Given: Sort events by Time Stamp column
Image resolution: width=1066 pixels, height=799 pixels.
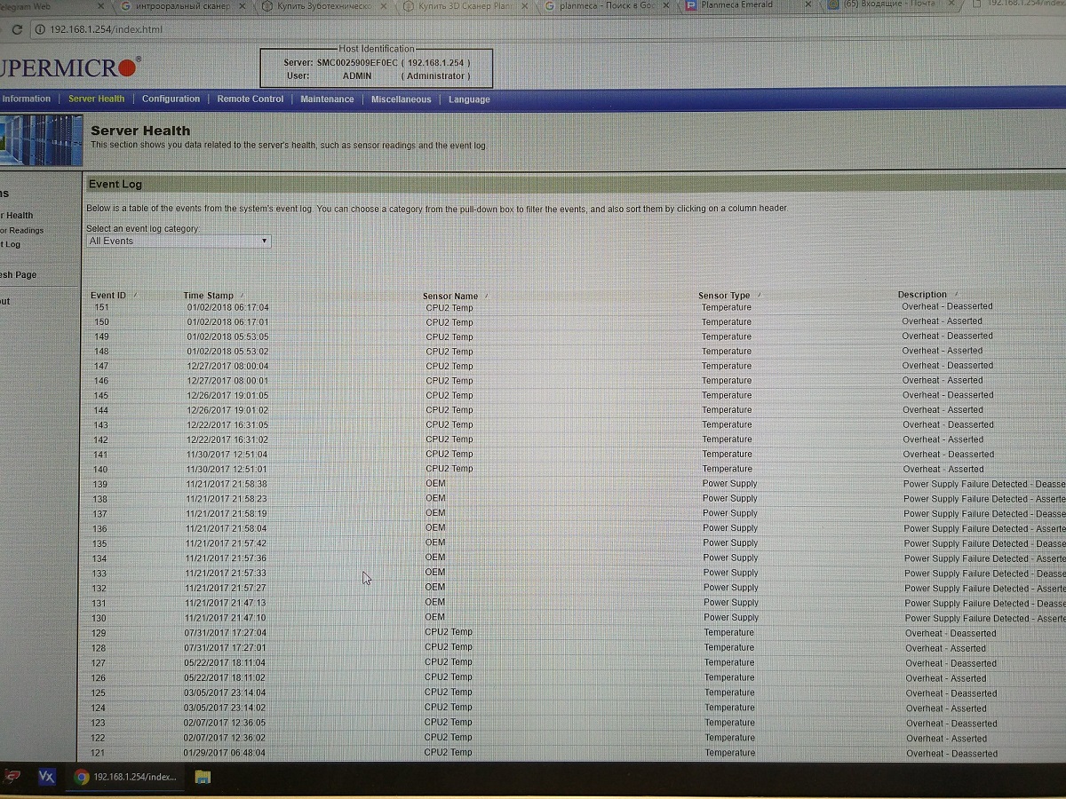Looking at the screenshot, I should coord(209,296).
